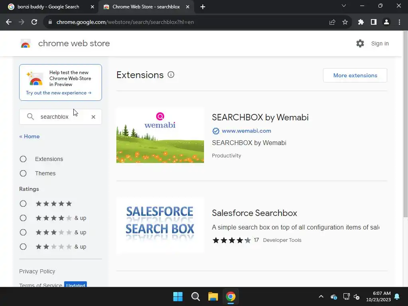
Task: Open Chrome's three-dot menu
Action: point(399,22)
